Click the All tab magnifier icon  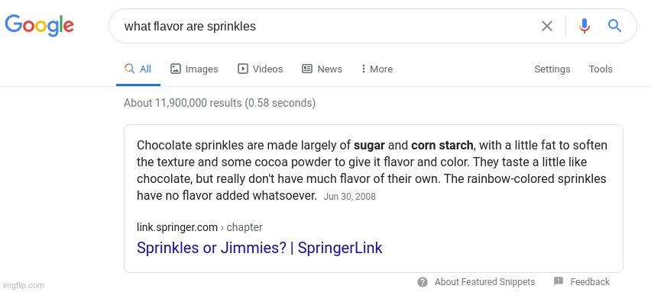[130, 69]
